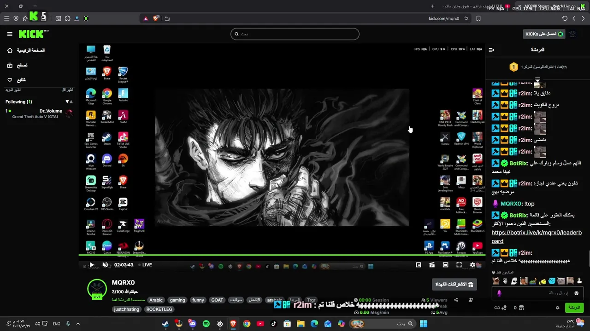
Task: Click the taskbar search box
Action: (382, 324)
